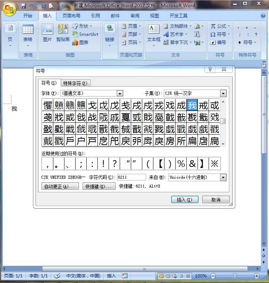Zoom out with the minus button
Viewport: 269px width, 283px height.
tap(213, 276)
